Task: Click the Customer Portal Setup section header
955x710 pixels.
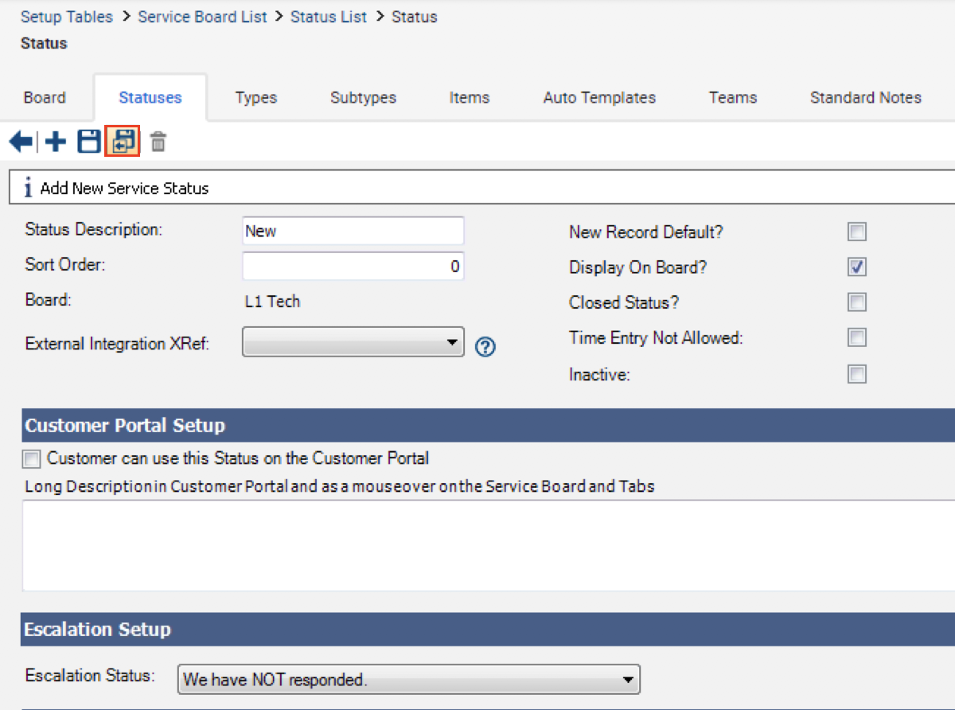Action: [x=489, y=425]
